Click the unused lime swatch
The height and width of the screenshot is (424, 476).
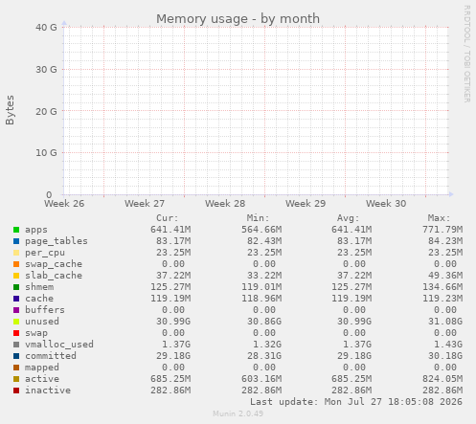16,322
